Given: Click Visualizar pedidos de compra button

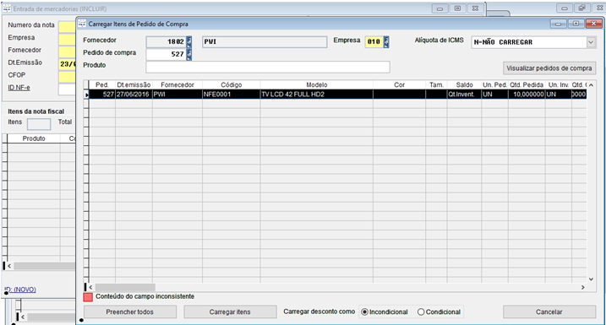Looking at the screenshot, I should 549,68.
